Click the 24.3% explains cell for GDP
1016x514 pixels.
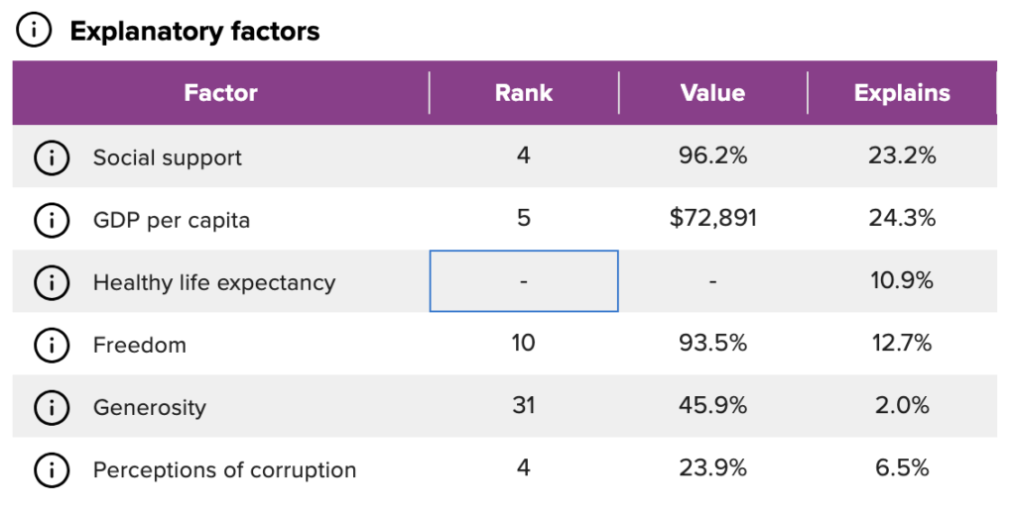(x=902, y=219)
